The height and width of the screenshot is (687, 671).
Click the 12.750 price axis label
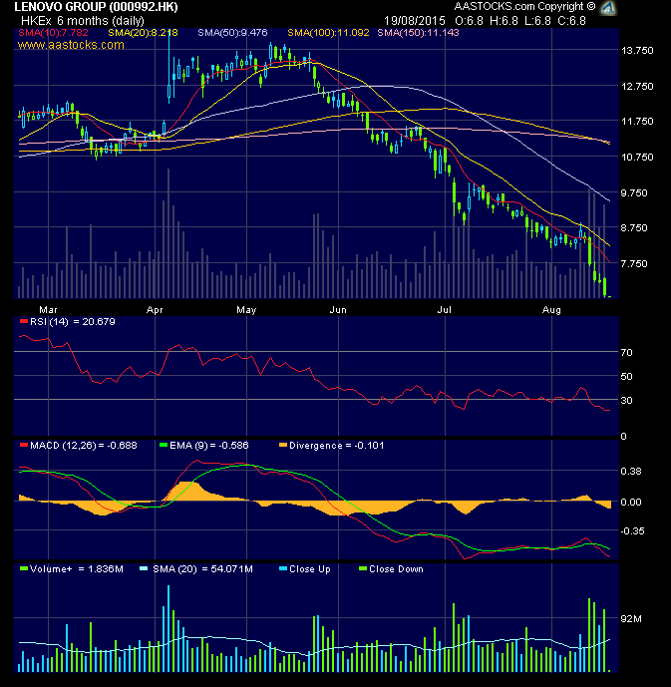pyautogui.click(x=637, y=87)
